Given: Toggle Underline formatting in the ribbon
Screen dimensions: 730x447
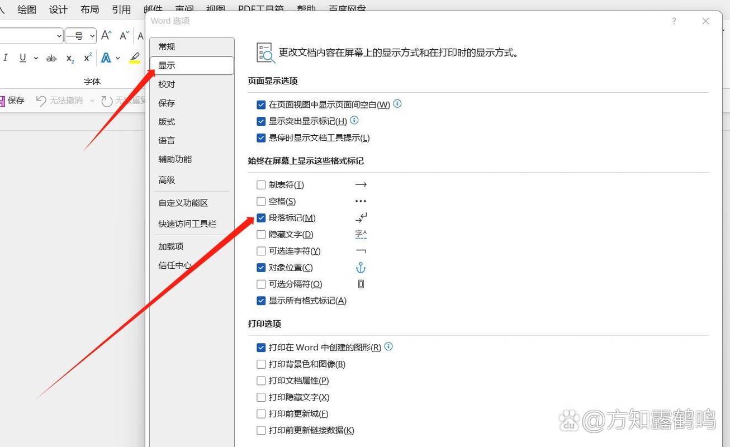Looking at the screenshot, I should pyautogui.click(x=23, y=58).
